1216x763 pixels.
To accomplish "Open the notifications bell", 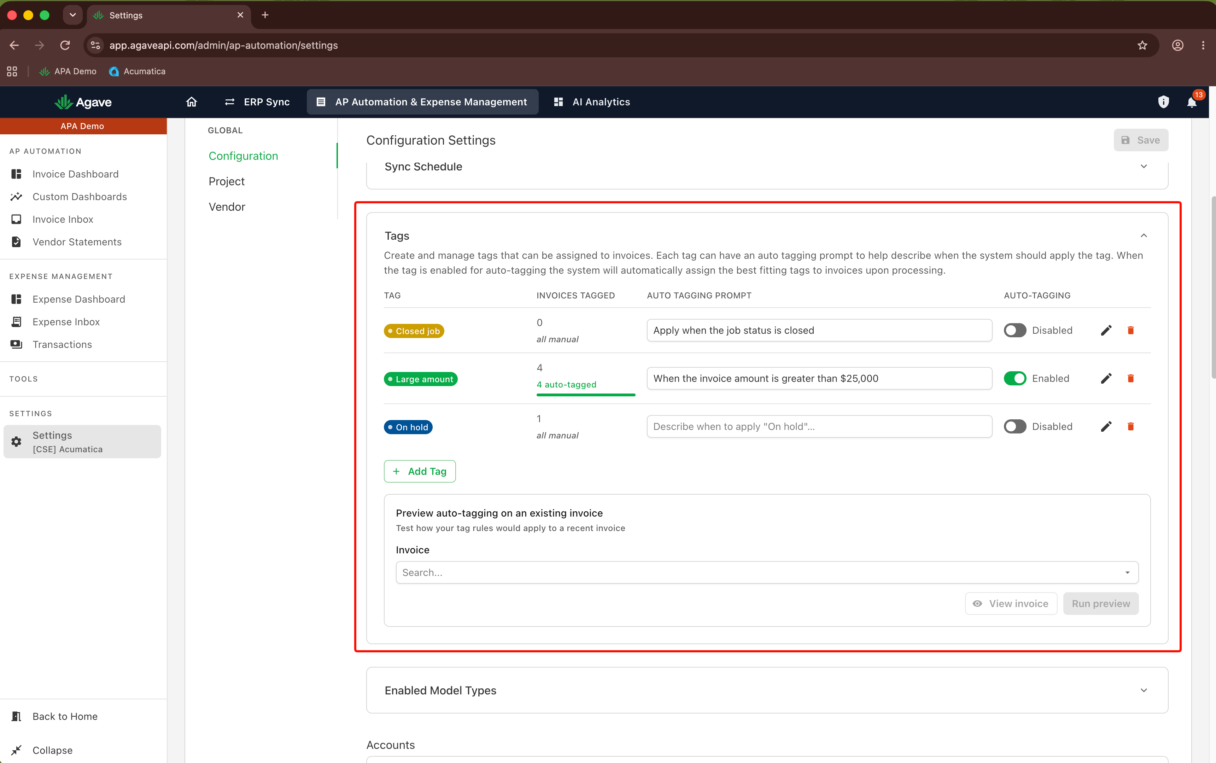I will coord(1192,103).
